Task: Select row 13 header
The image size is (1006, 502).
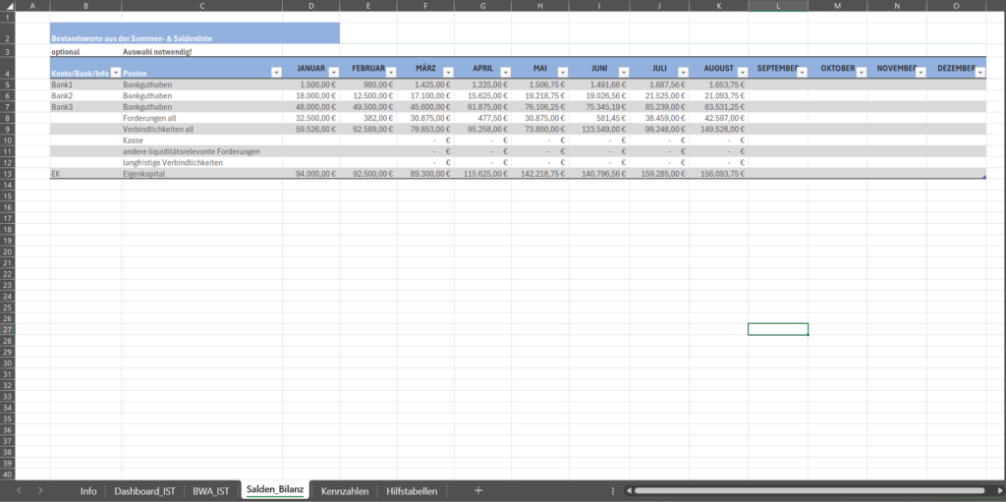Action: point(8,173)
